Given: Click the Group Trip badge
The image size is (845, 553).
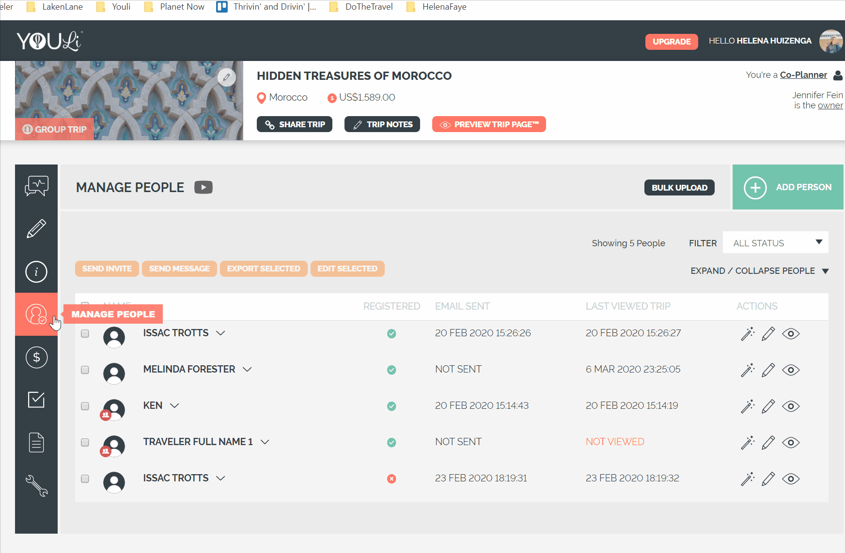Looking at the screenshot, I should pos(54,129).
